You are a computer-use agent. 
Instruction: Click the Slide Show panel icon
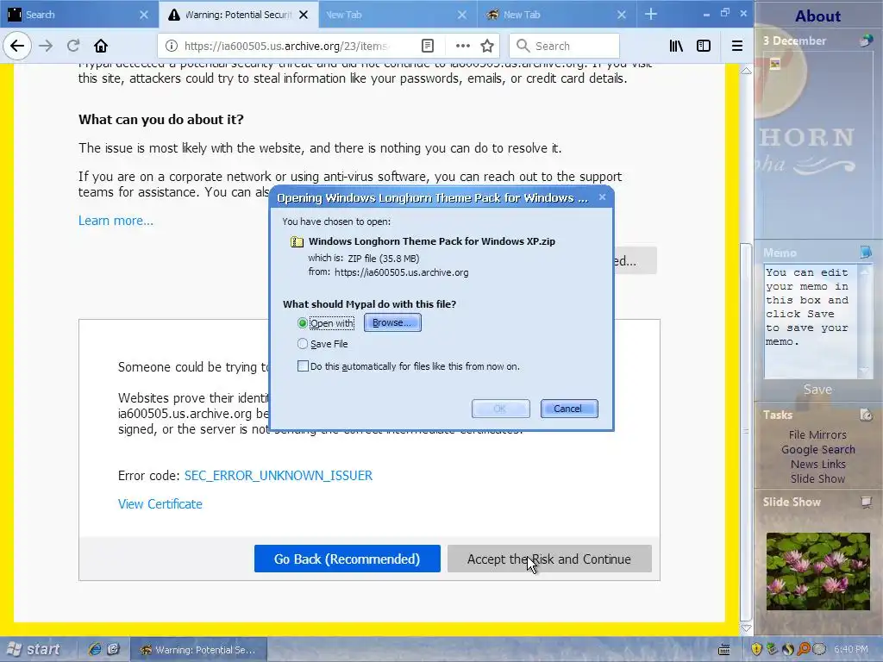(866, 502)
